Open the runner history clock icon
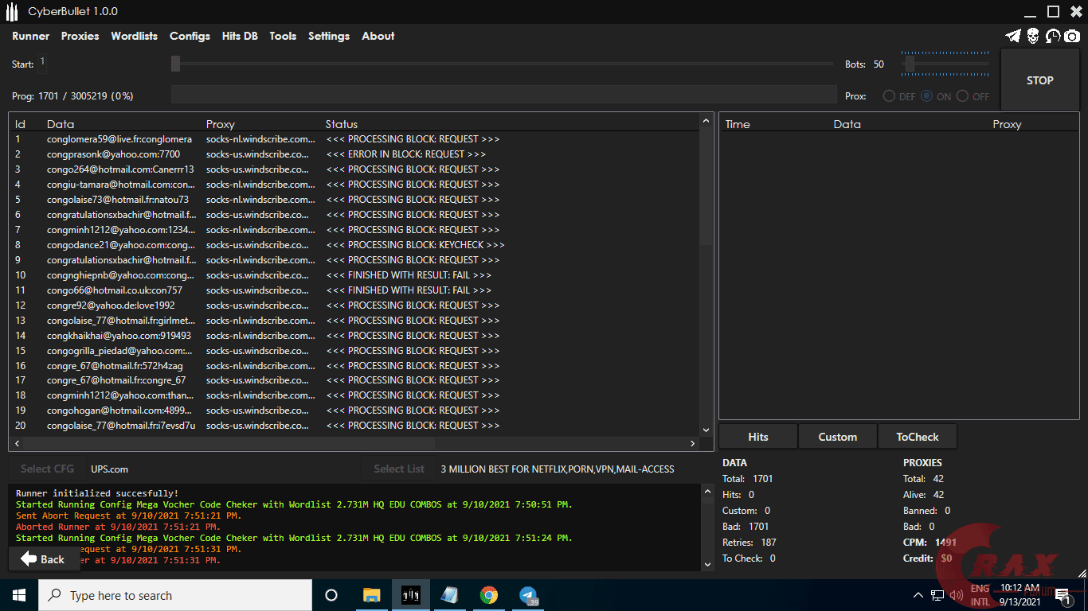 (1053, 36)
